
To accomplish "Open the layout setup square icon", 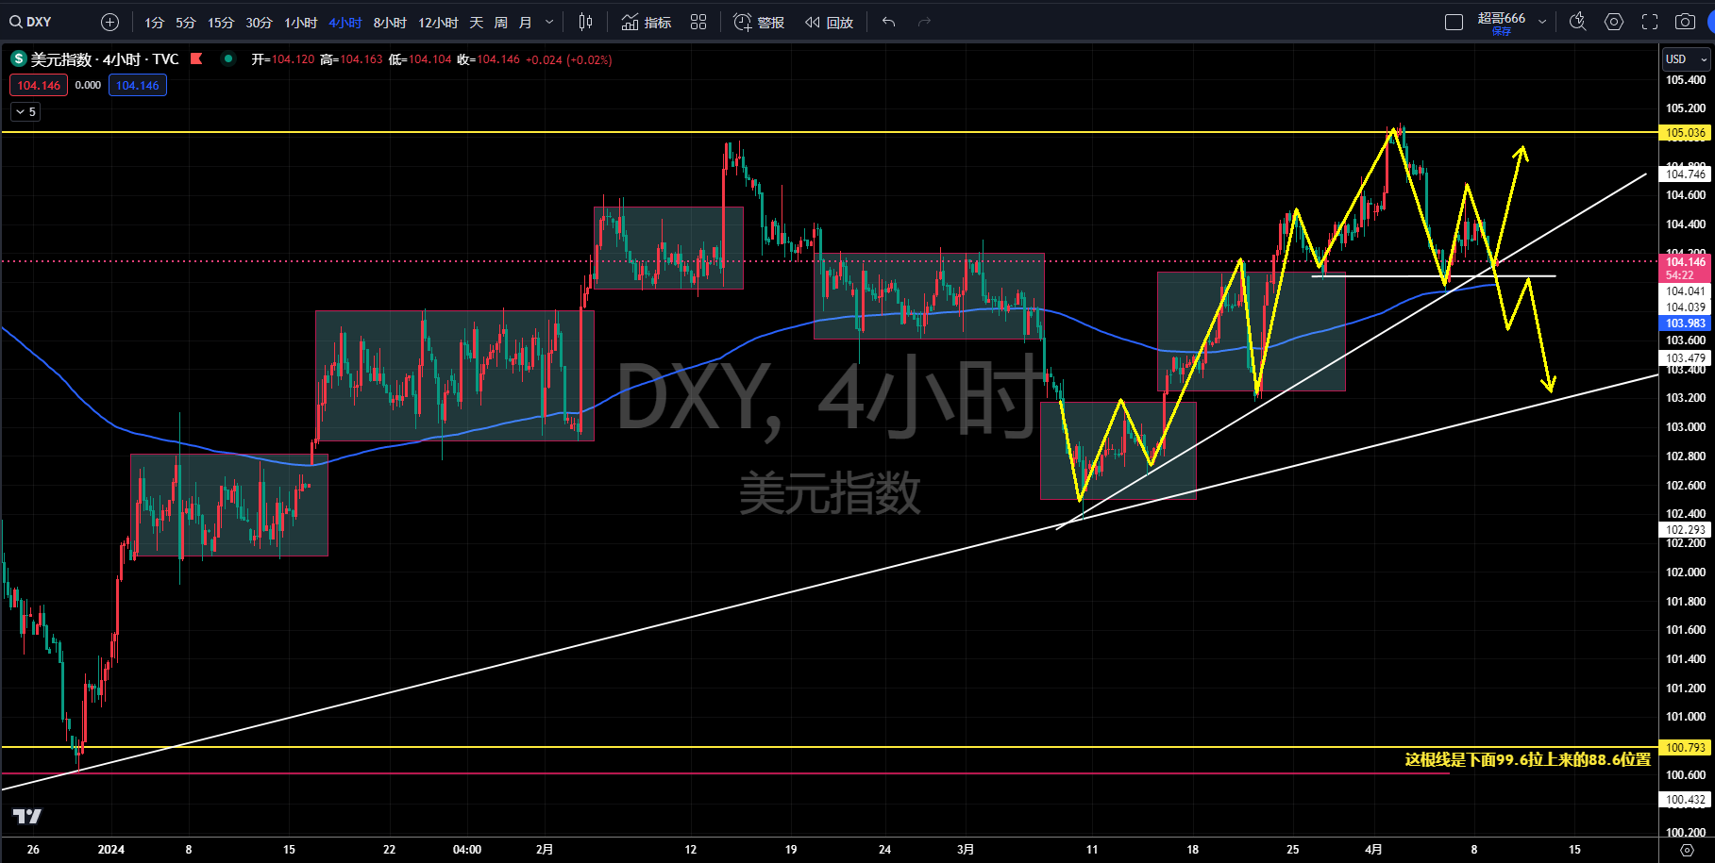I will coord(1454,22).
